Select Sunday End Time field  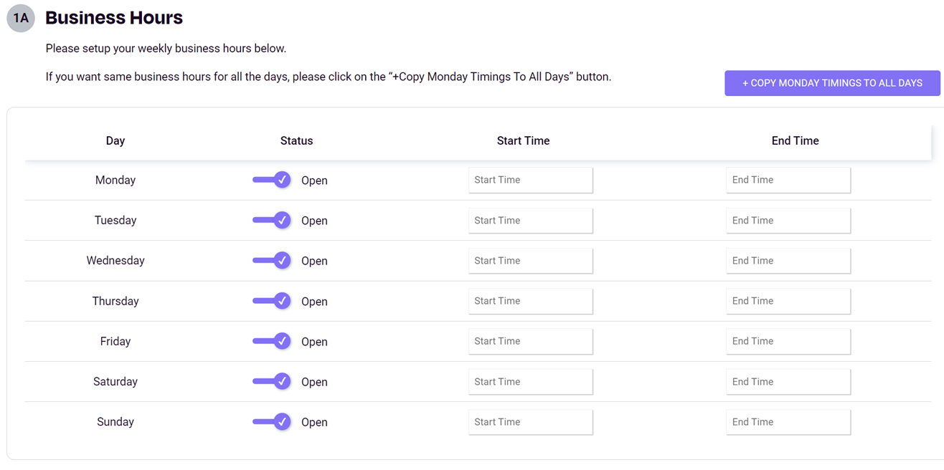pos(788,422)
